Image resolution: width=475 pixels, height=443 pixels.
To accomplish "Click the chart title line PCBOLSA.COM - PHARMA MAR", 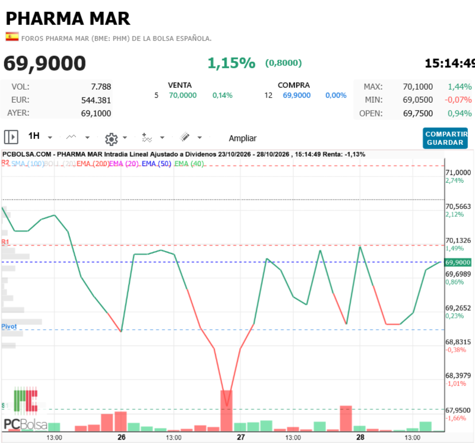I will (183, 154).
